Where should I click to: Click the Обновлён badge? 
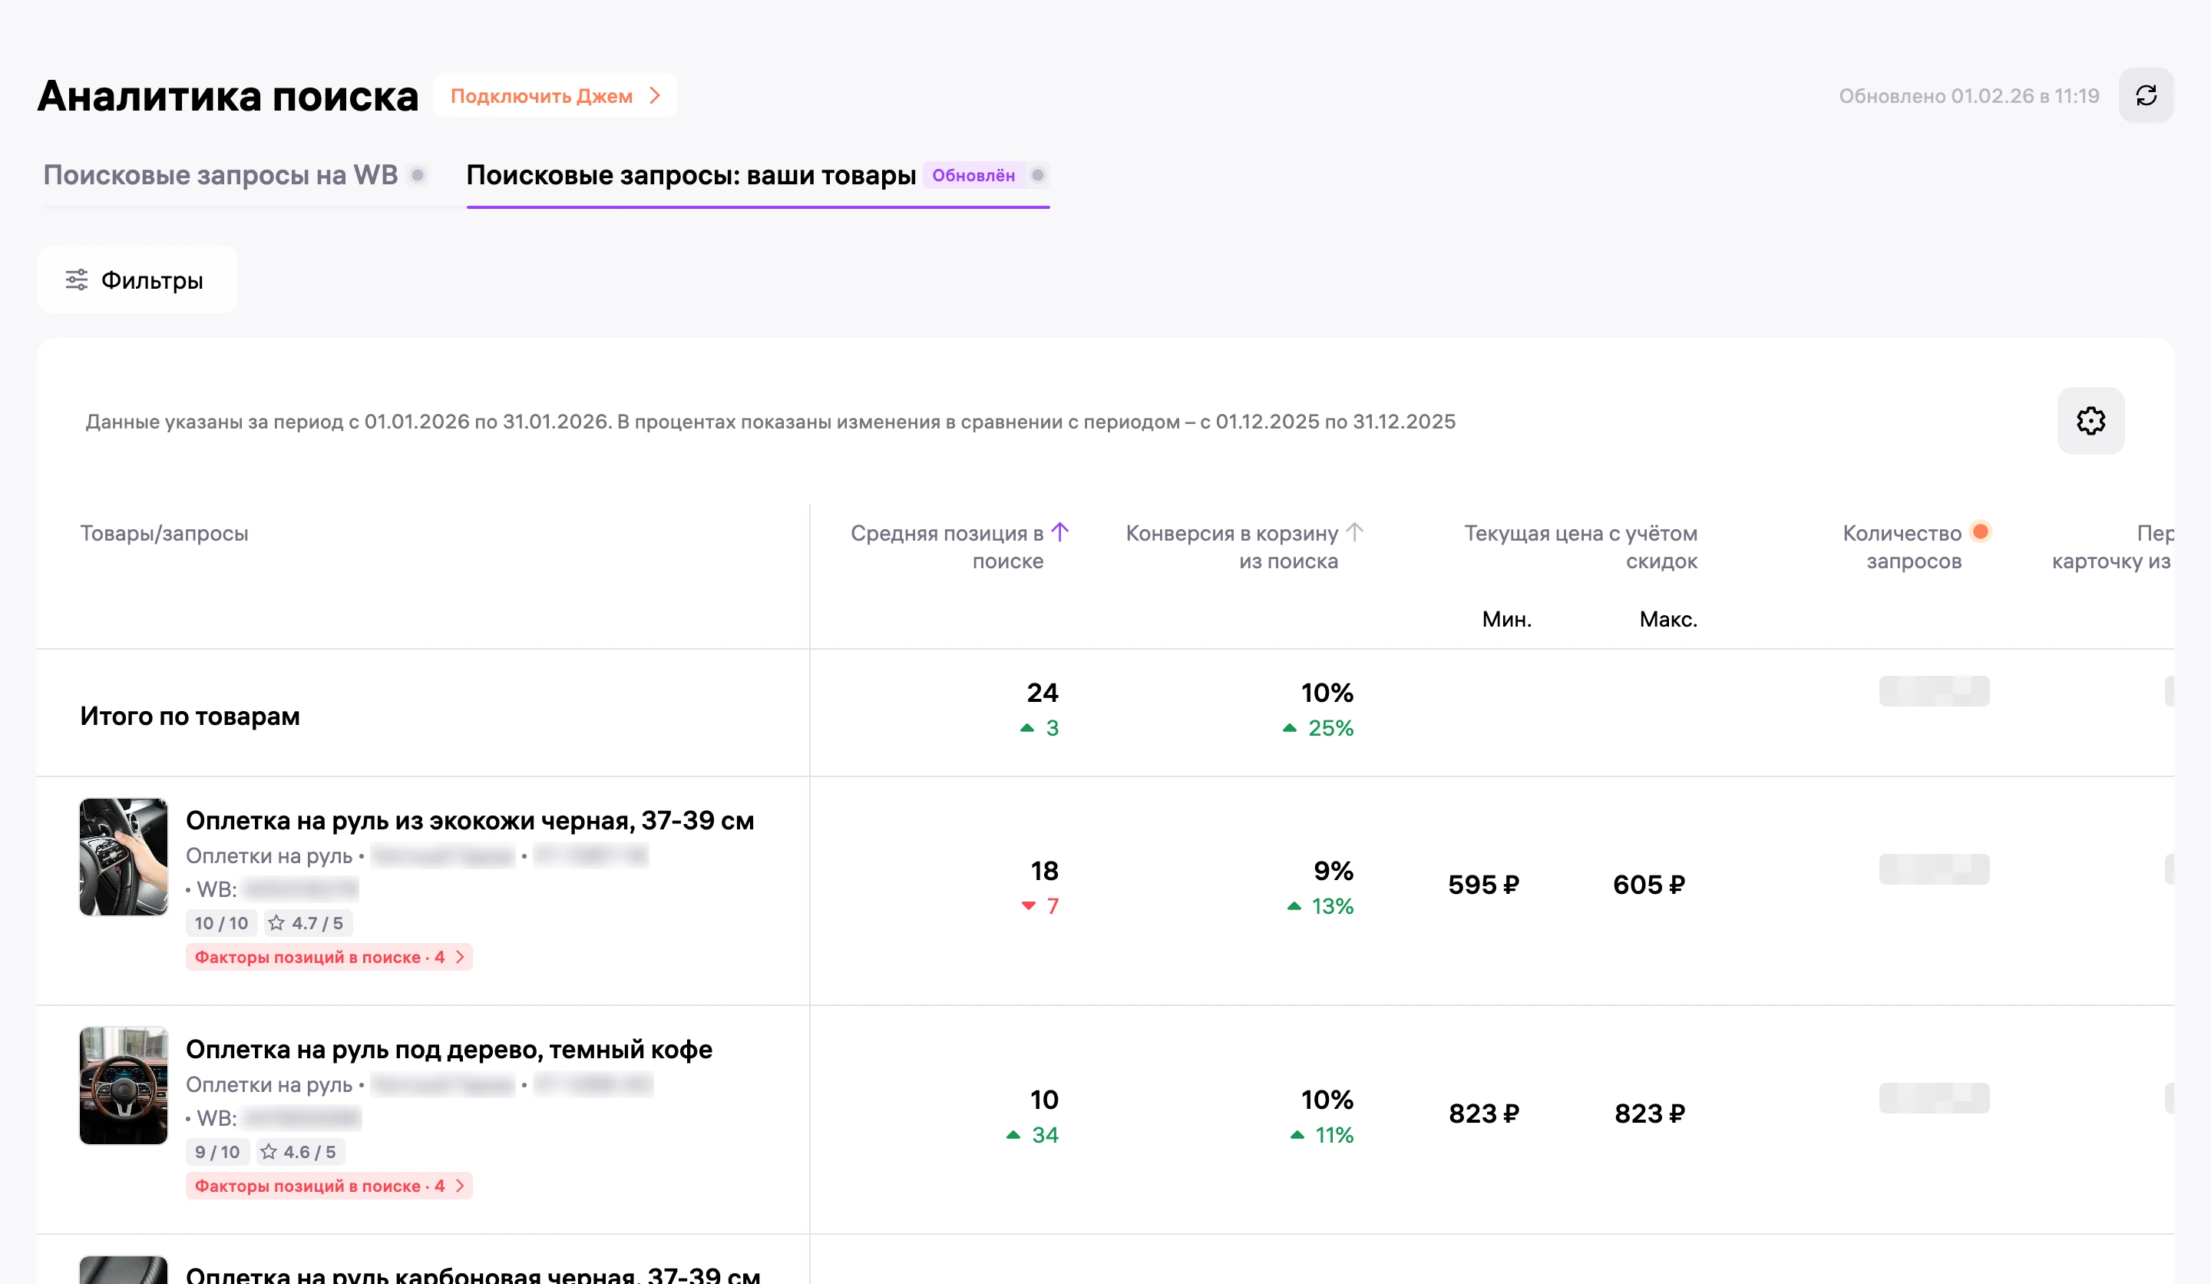(x=973, y=176)
